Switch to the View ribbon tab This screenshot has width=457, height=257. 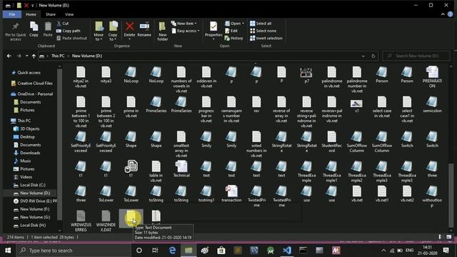(x=69, y=14)
